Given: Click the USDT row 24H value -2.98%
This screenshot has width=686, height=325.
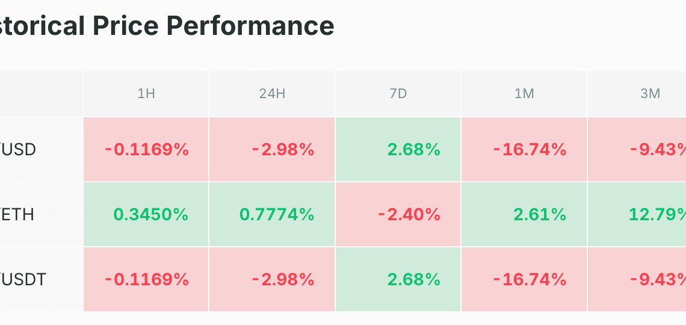Looking at the screenshot, I should click(x=283, y=279).
